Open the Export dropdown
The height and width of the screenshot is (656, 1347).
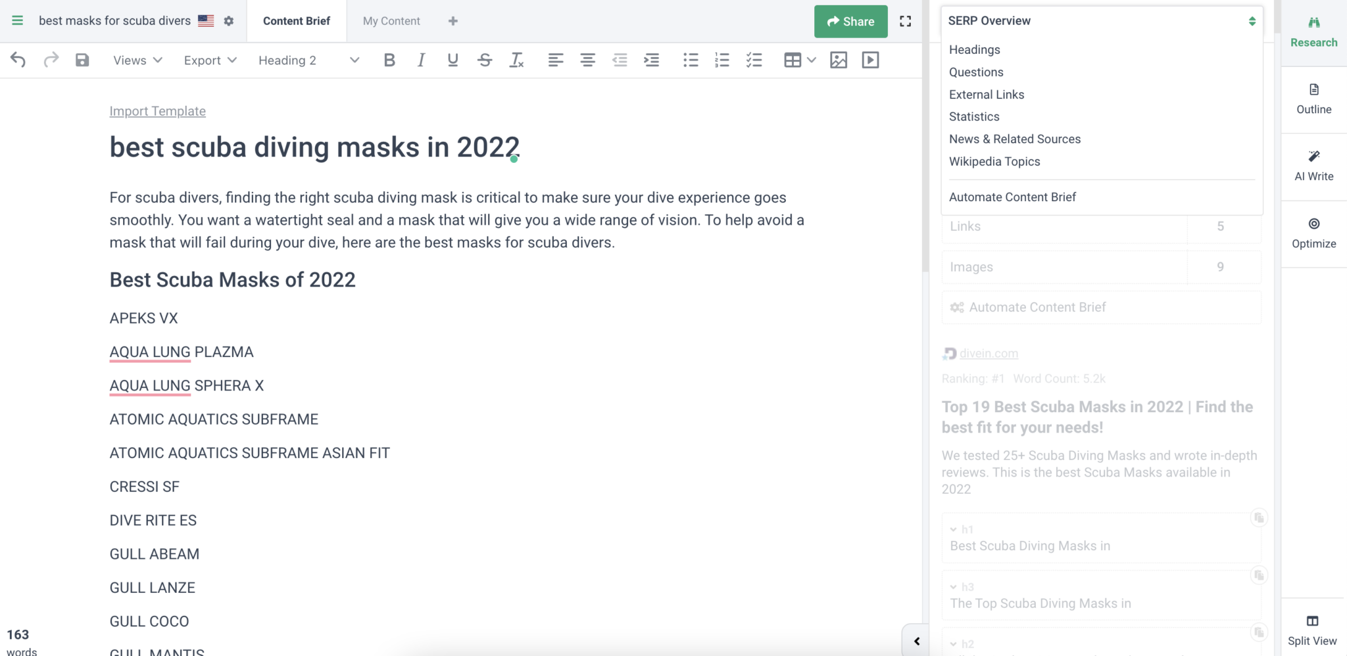tap(210, 60)
